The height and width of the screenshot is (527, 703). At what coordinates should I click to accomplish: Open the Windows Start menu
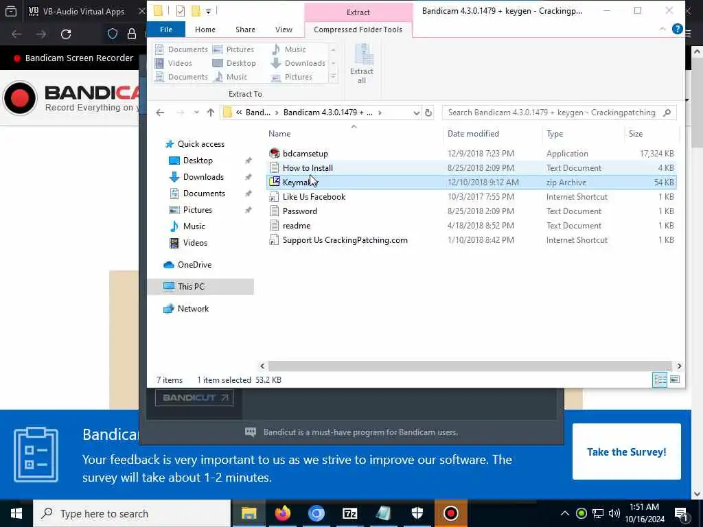pos(16,513)
